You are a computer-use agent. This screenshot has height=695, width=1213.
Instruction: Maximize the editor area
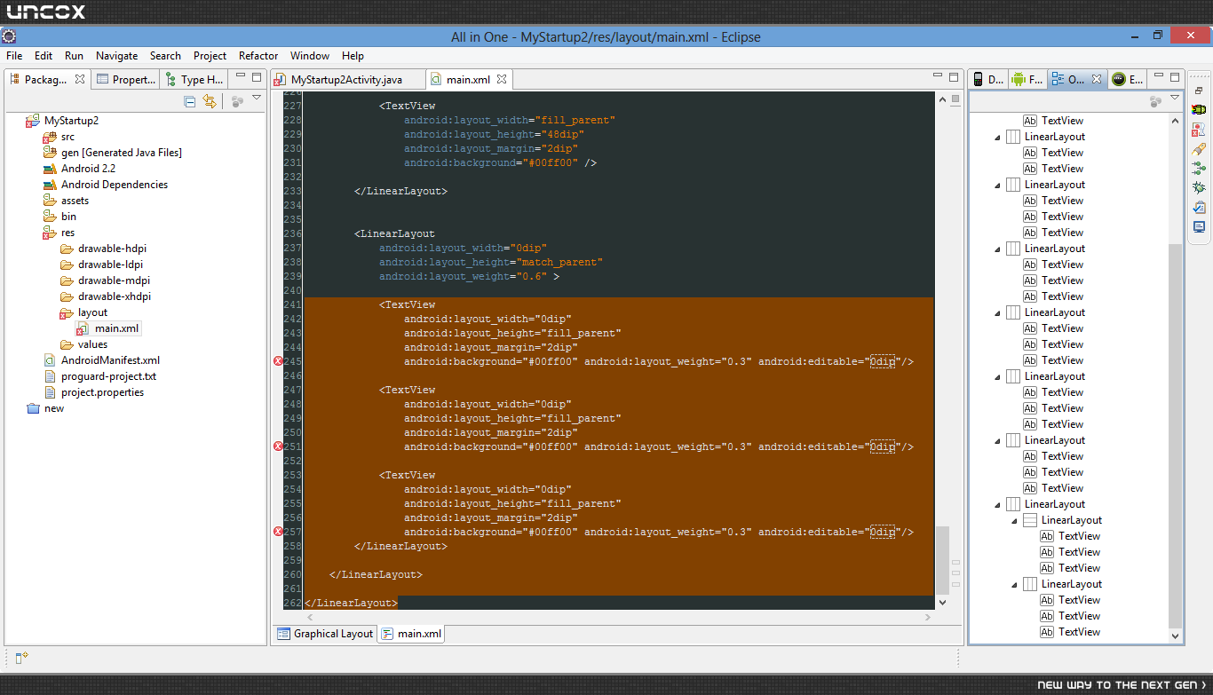[x=954, y=77]
